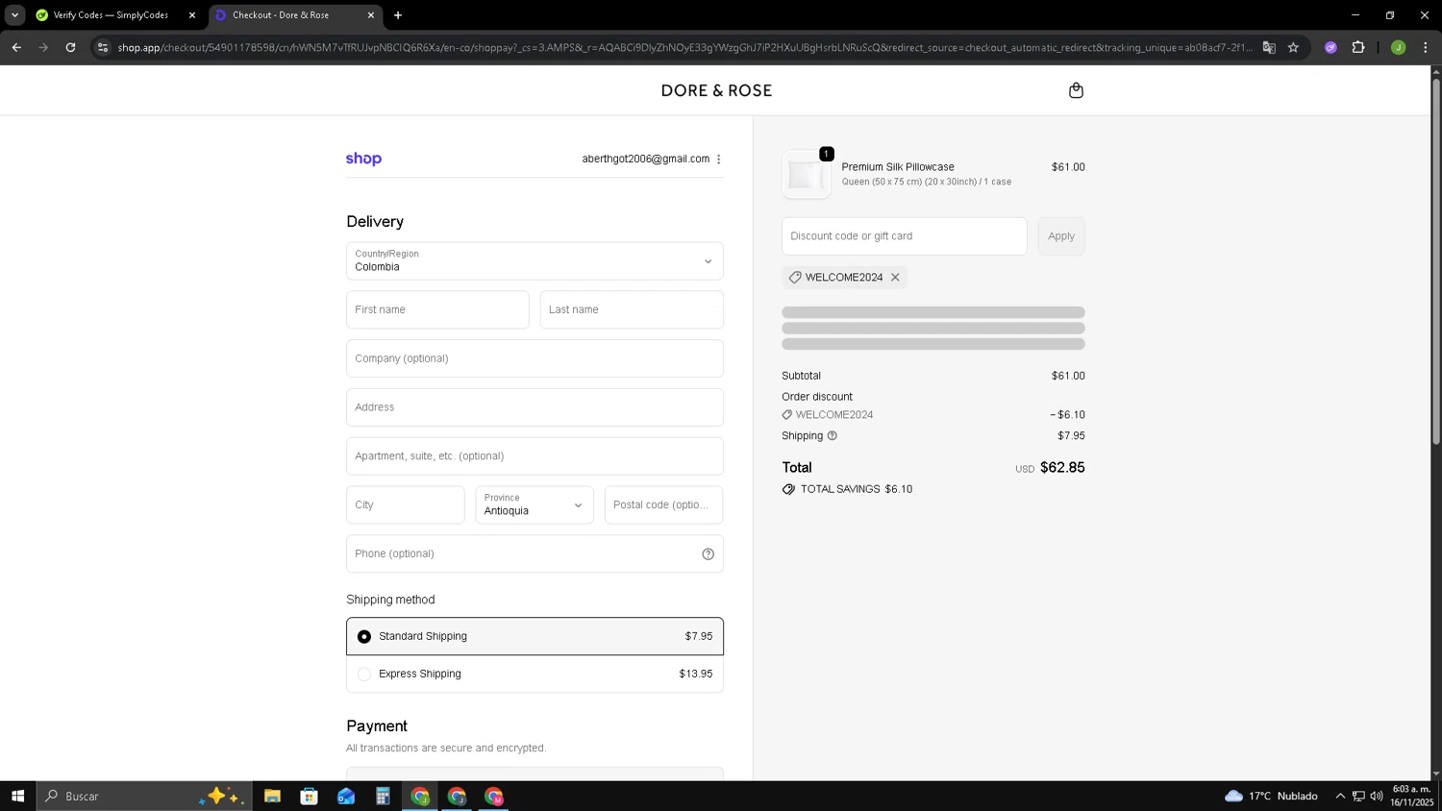Image resolution: width=1442 pixels, height=811 pixels.
Task: Show hidden system tray icons
Action: pos(1340,796)
